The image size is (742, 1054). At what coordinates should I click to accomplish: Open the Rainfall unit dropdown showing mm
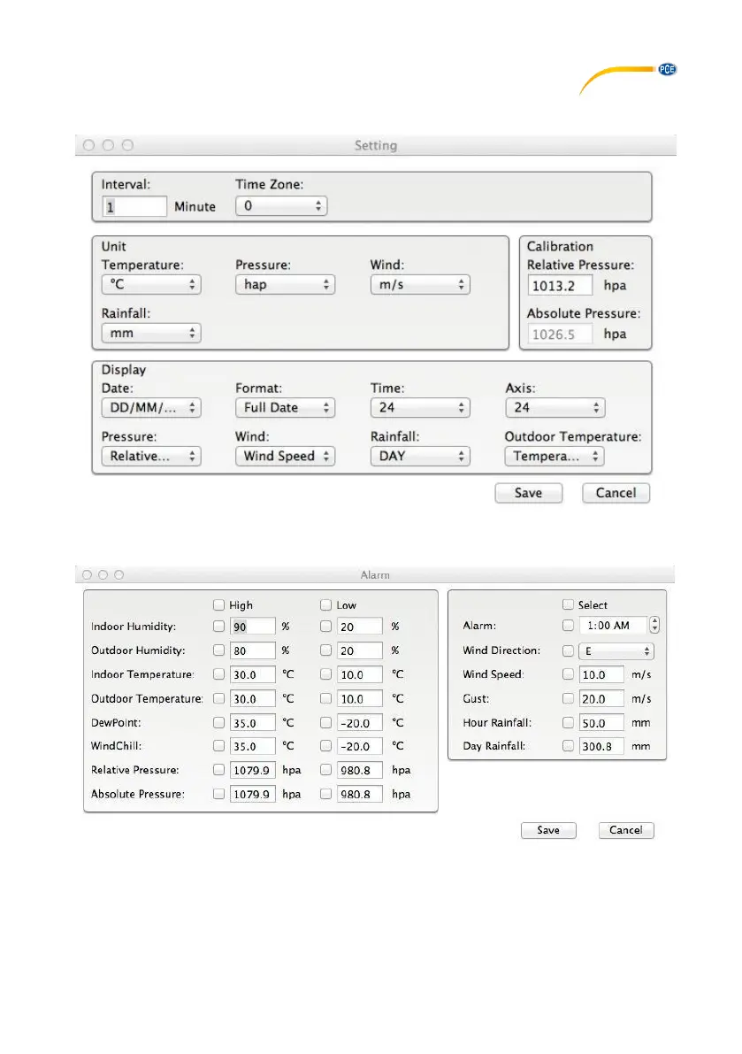point(151,333)
